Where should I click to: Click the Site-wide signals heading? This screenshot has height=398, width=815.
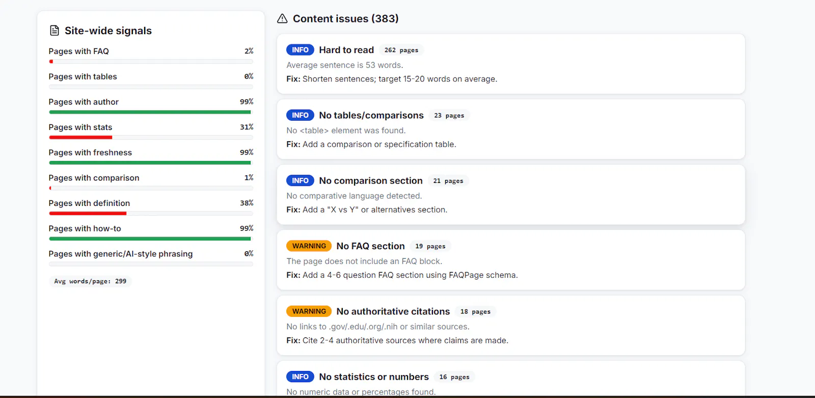coord(108,31)
